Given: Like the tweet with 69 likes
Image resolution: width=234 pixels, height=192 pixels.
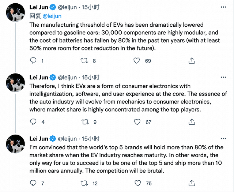Looking at the screenshot, I should point(136,61).
